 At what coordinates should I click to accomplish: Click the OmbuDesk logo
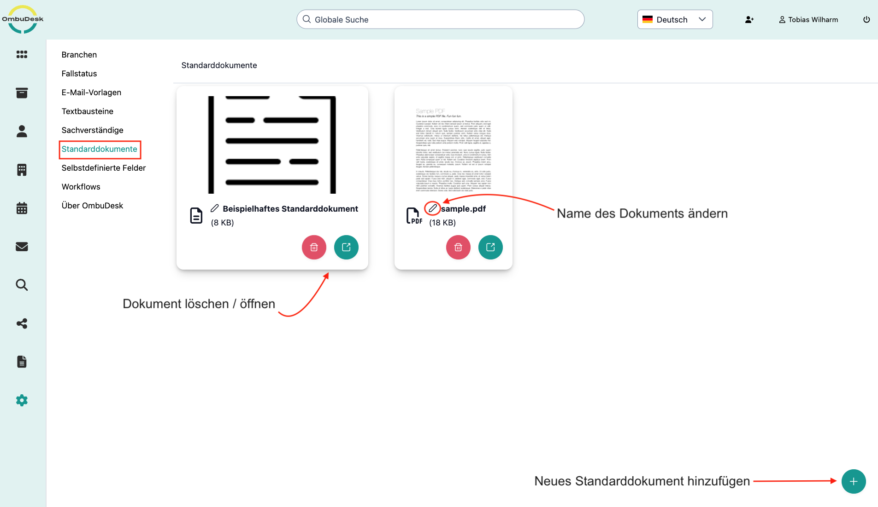(x=23, y=19)
